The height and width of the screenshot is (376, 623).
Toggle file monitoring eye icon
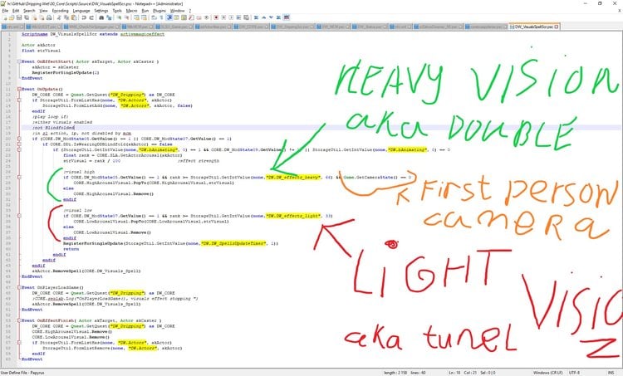click(206, 17)
